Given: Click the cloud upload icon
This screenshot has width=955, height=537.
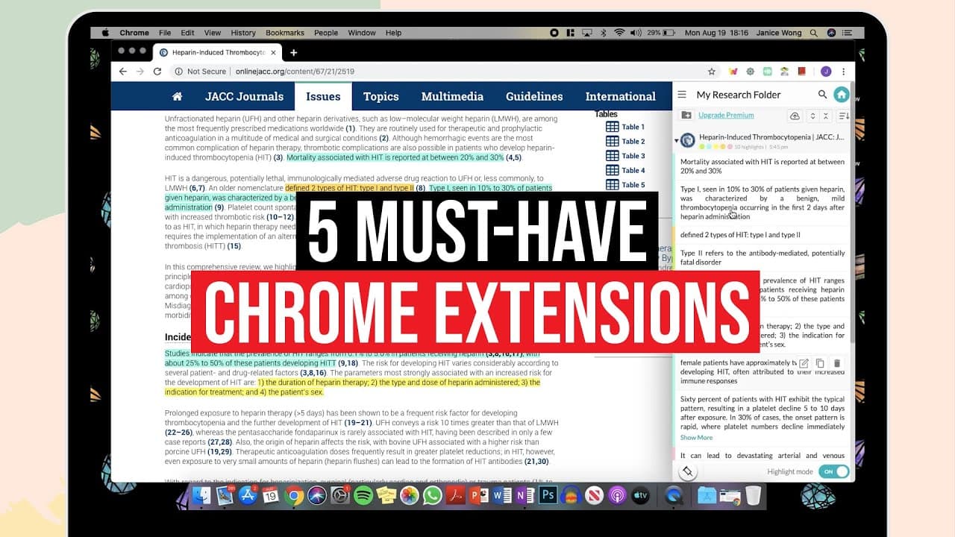Looking at the screenshot, I should (795, 116).
